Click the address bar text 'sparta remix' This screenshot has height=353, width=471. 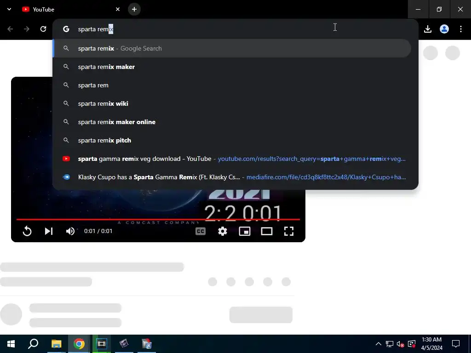96,29
